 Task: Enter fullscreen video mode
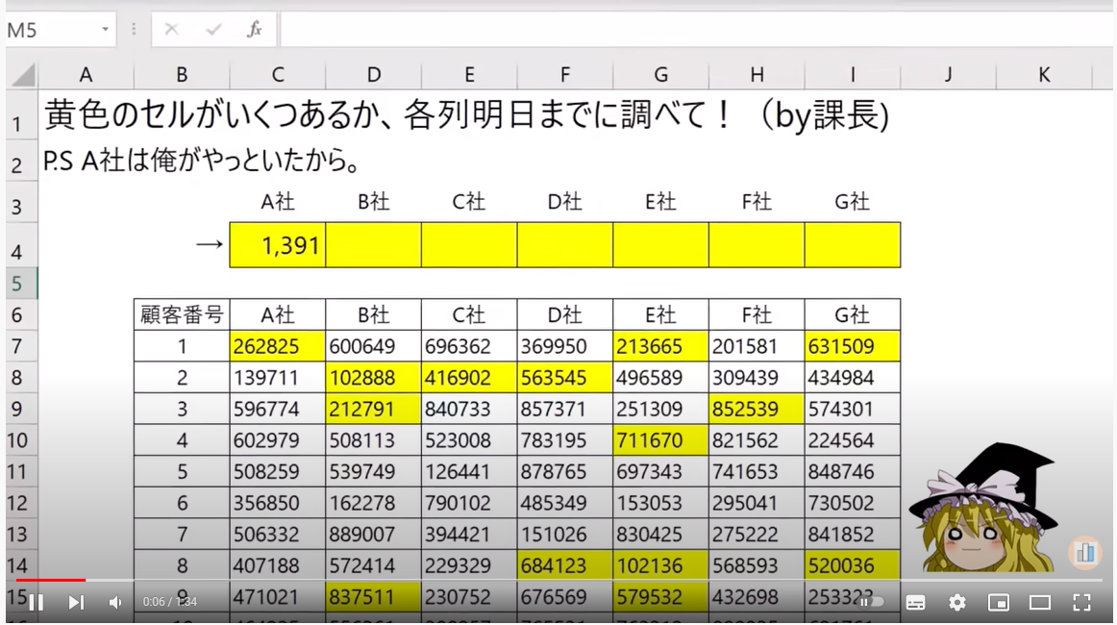point(1081,603)
